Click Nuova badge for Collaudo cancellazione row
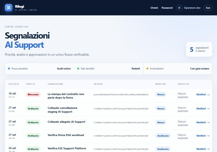Viewport: 217px width, 152px height. coord(161,109)
